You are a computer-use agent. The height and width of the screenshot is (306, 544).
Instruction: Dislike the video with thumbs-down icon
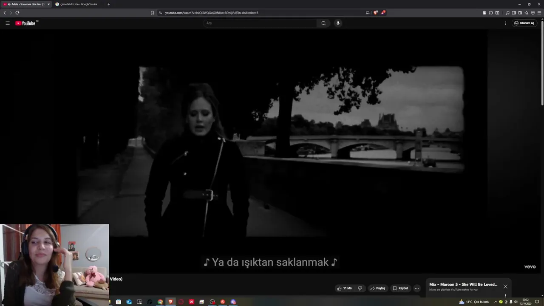tap(360, 288)
